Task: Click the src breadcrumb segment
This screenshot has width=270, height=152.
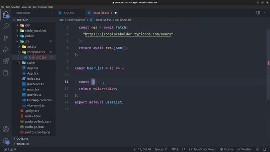Action: point(62,20)
